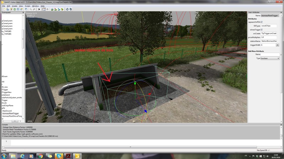Screen dimensions: 284x159
Task: Open the Window menu
Action: point(35,6)
